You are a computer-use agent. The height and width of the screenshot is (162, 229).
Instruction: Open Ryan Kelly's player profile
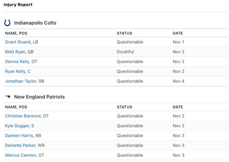click(15, 71)
